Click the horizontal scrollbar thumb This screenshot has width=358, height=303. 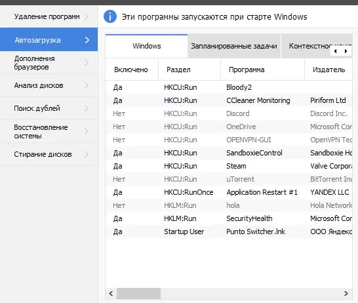(138, 293)
